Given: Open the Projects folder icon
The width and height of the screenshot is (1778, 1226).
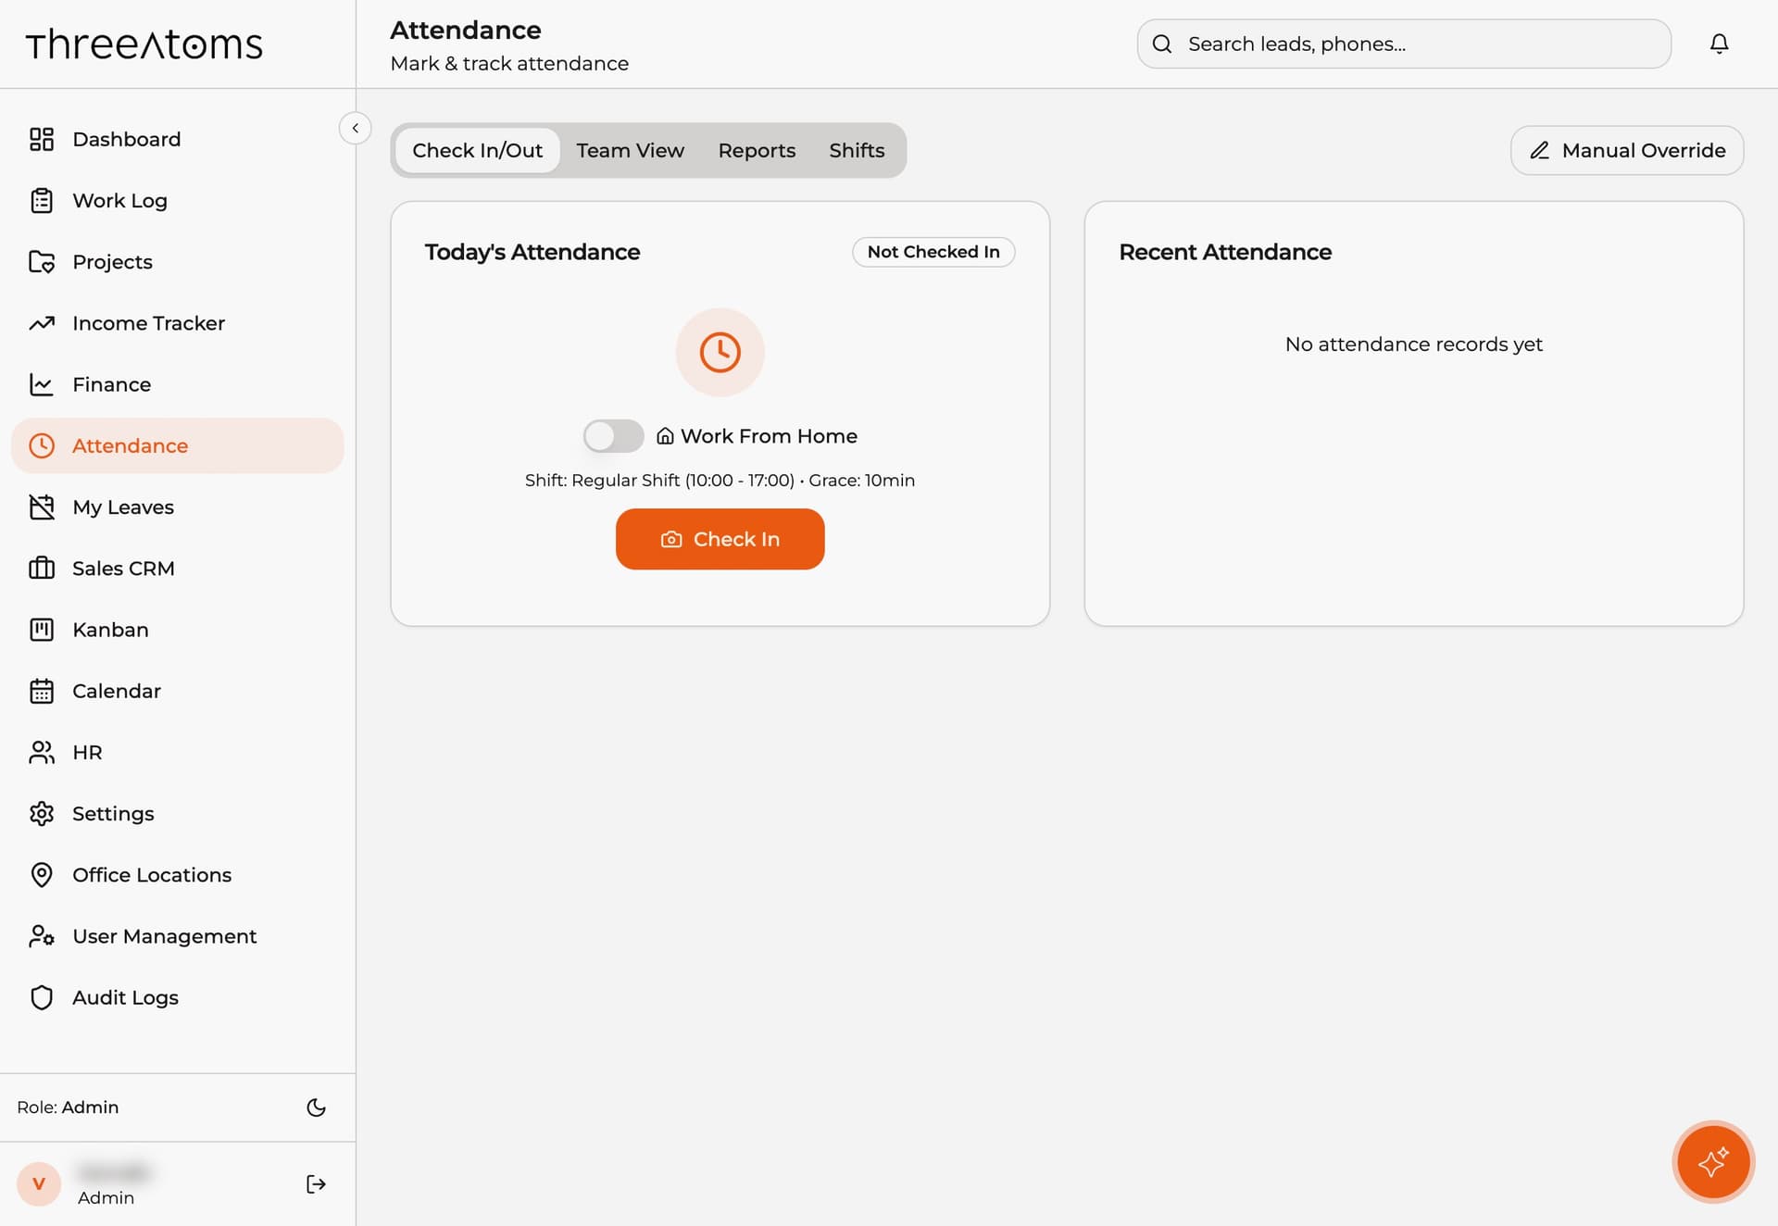Looking at the screenshot, I should point(42,262).
